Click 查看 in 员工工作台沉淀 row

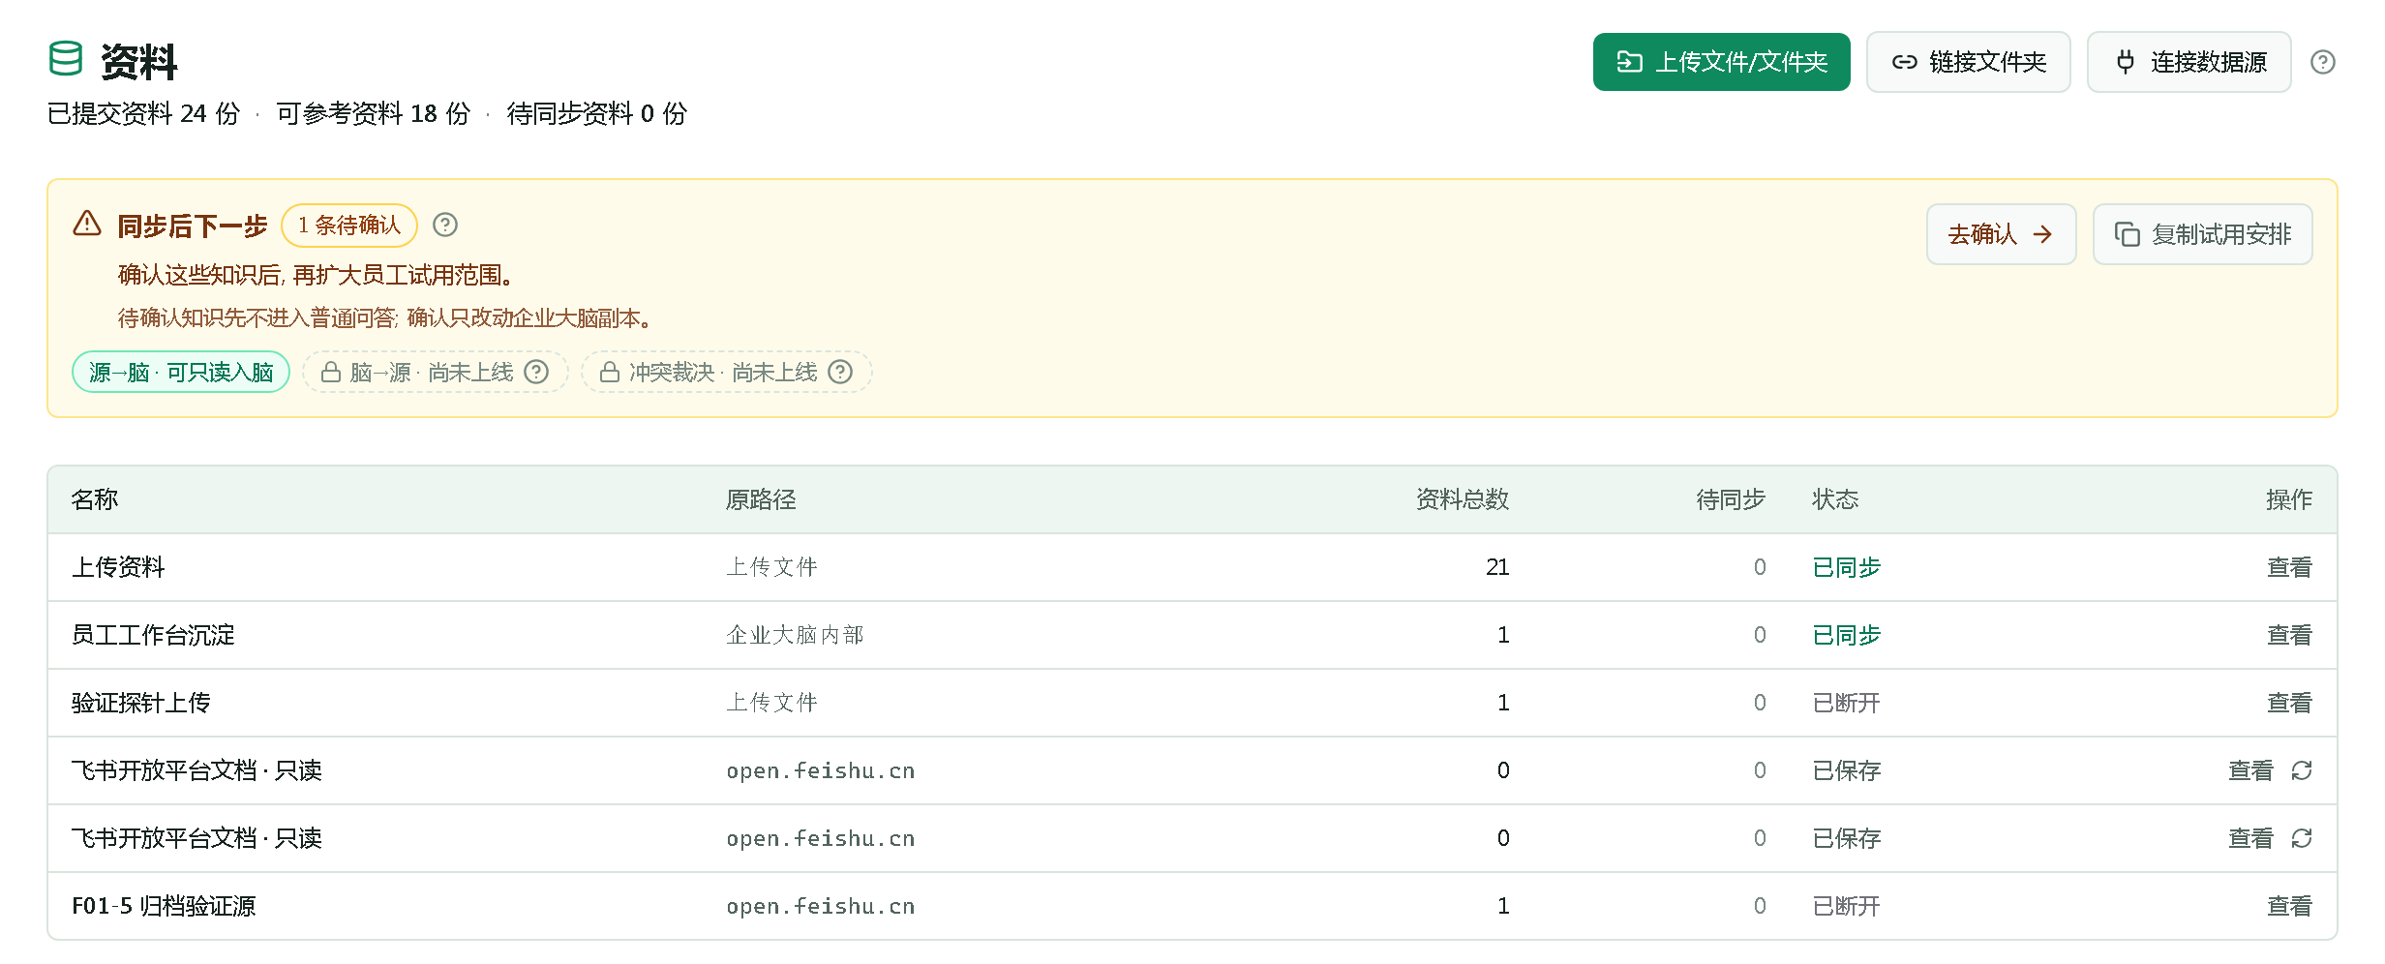2289,635
